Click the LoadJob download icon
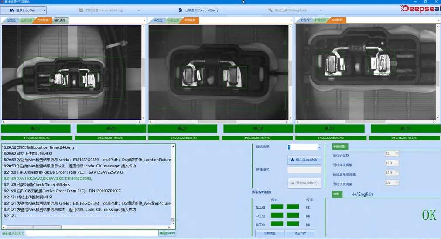 [292, 160]
